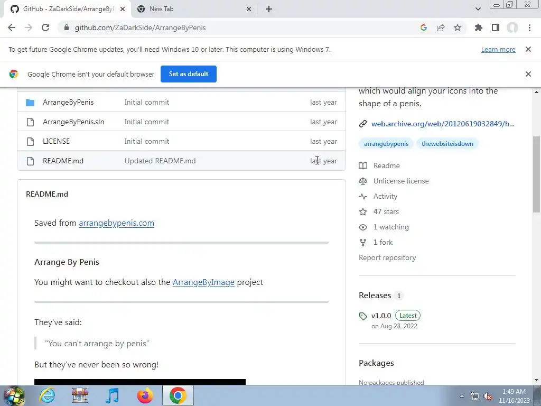Image resolution: width=541 pixels, height=406 pixels.
Task: Launch Firefox from the taskbar
Action: 145,395
